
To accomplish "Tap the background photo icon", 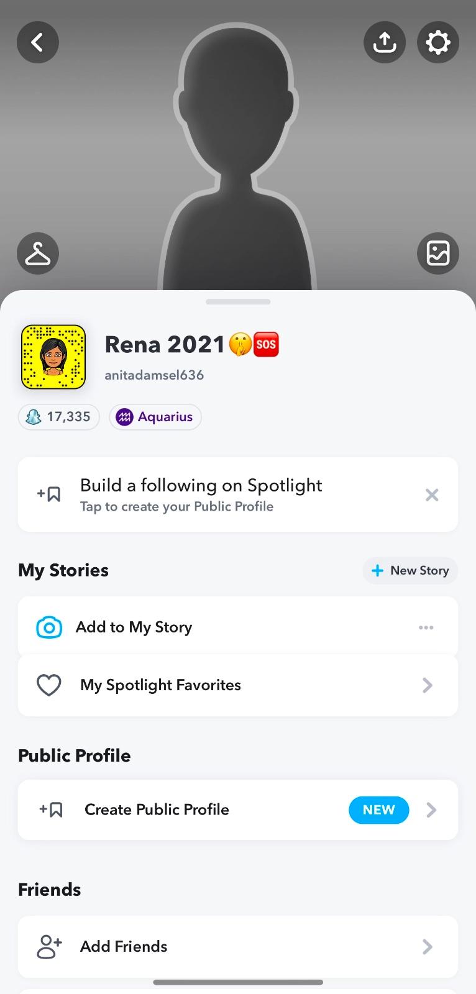I will [x=438, y=253].
